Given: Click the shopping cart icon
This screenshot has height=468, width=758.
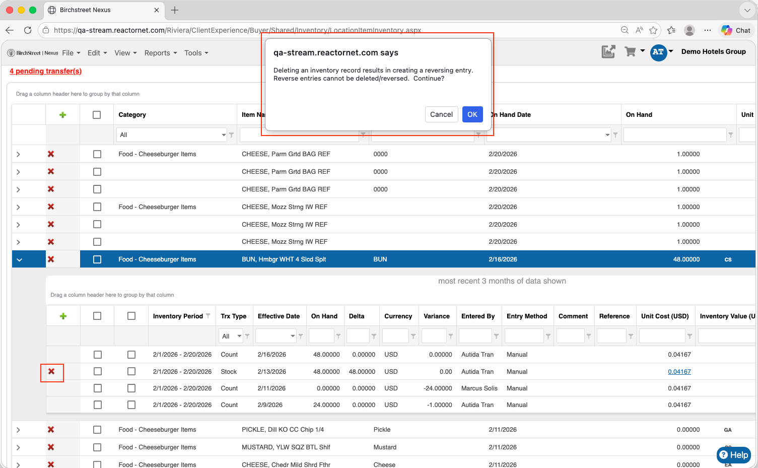Looking at the screenshot, I should coord(630,51).
